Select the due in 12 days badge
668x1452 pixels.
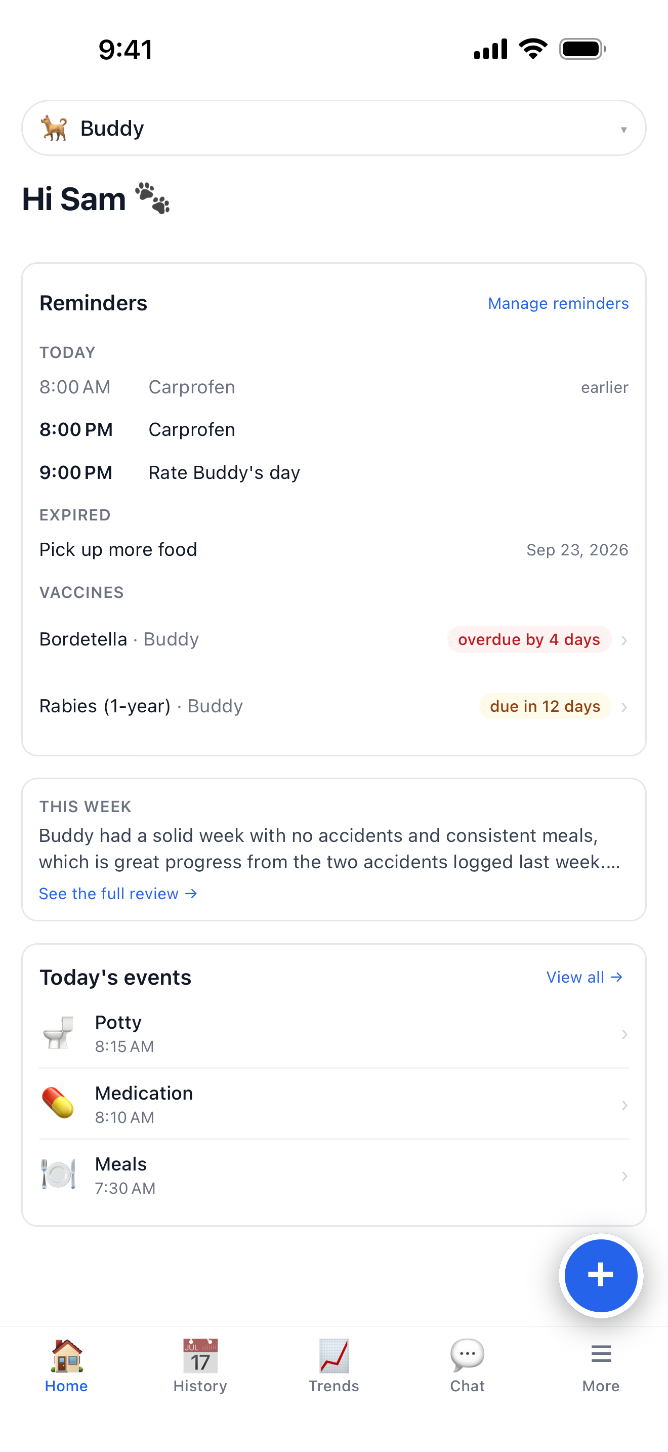tap(545, 706)
